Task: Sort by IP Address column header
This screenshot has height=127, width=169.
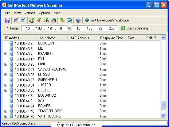Action: point(20,38)
